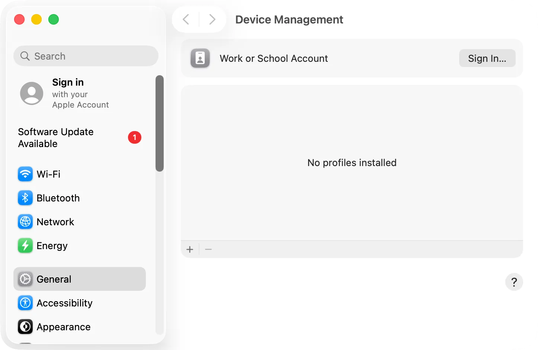Click the 'No profiles installed' text
Image resolution: width=538 pixels, height=350 pixels.
(x=352, y=163)
